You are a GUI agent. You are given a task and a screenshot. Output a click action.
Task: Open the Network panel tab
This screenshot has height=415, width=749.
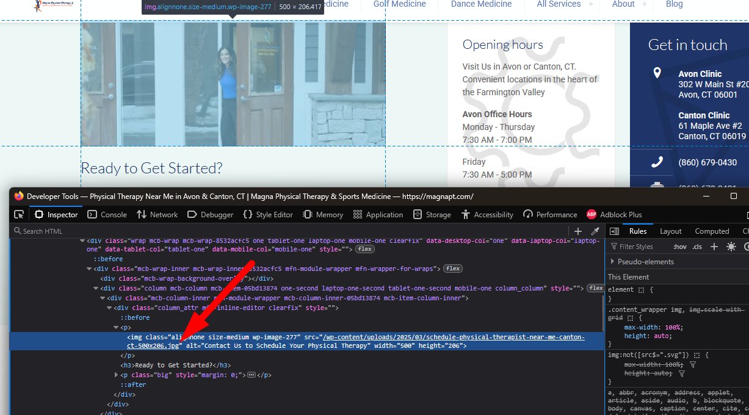157,215
